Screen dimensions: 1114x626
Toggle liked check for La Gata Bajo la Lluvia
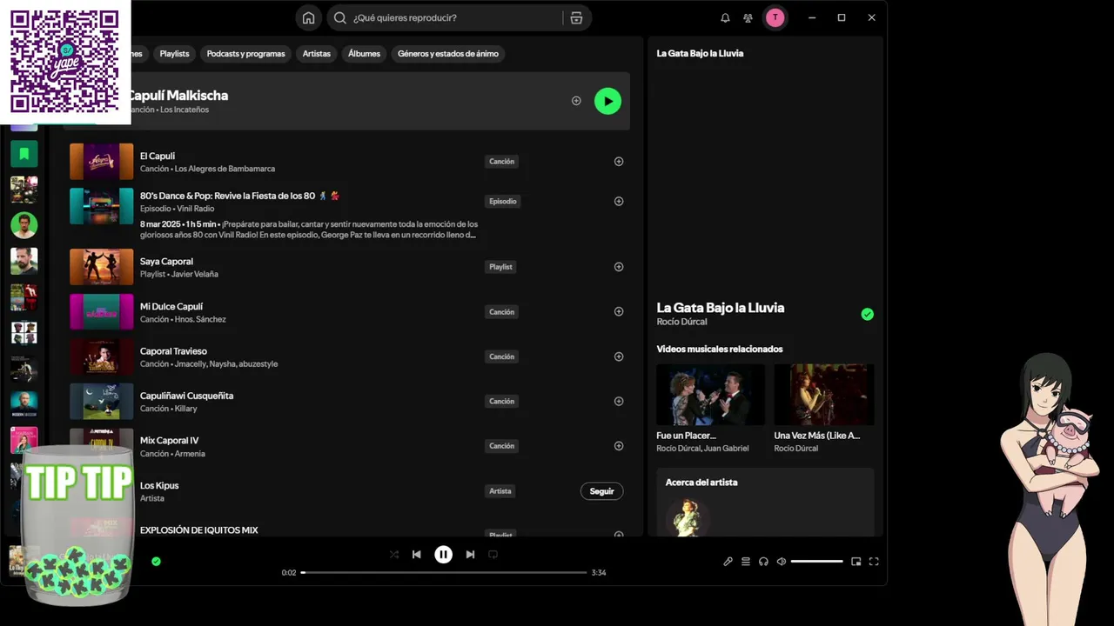867,315
